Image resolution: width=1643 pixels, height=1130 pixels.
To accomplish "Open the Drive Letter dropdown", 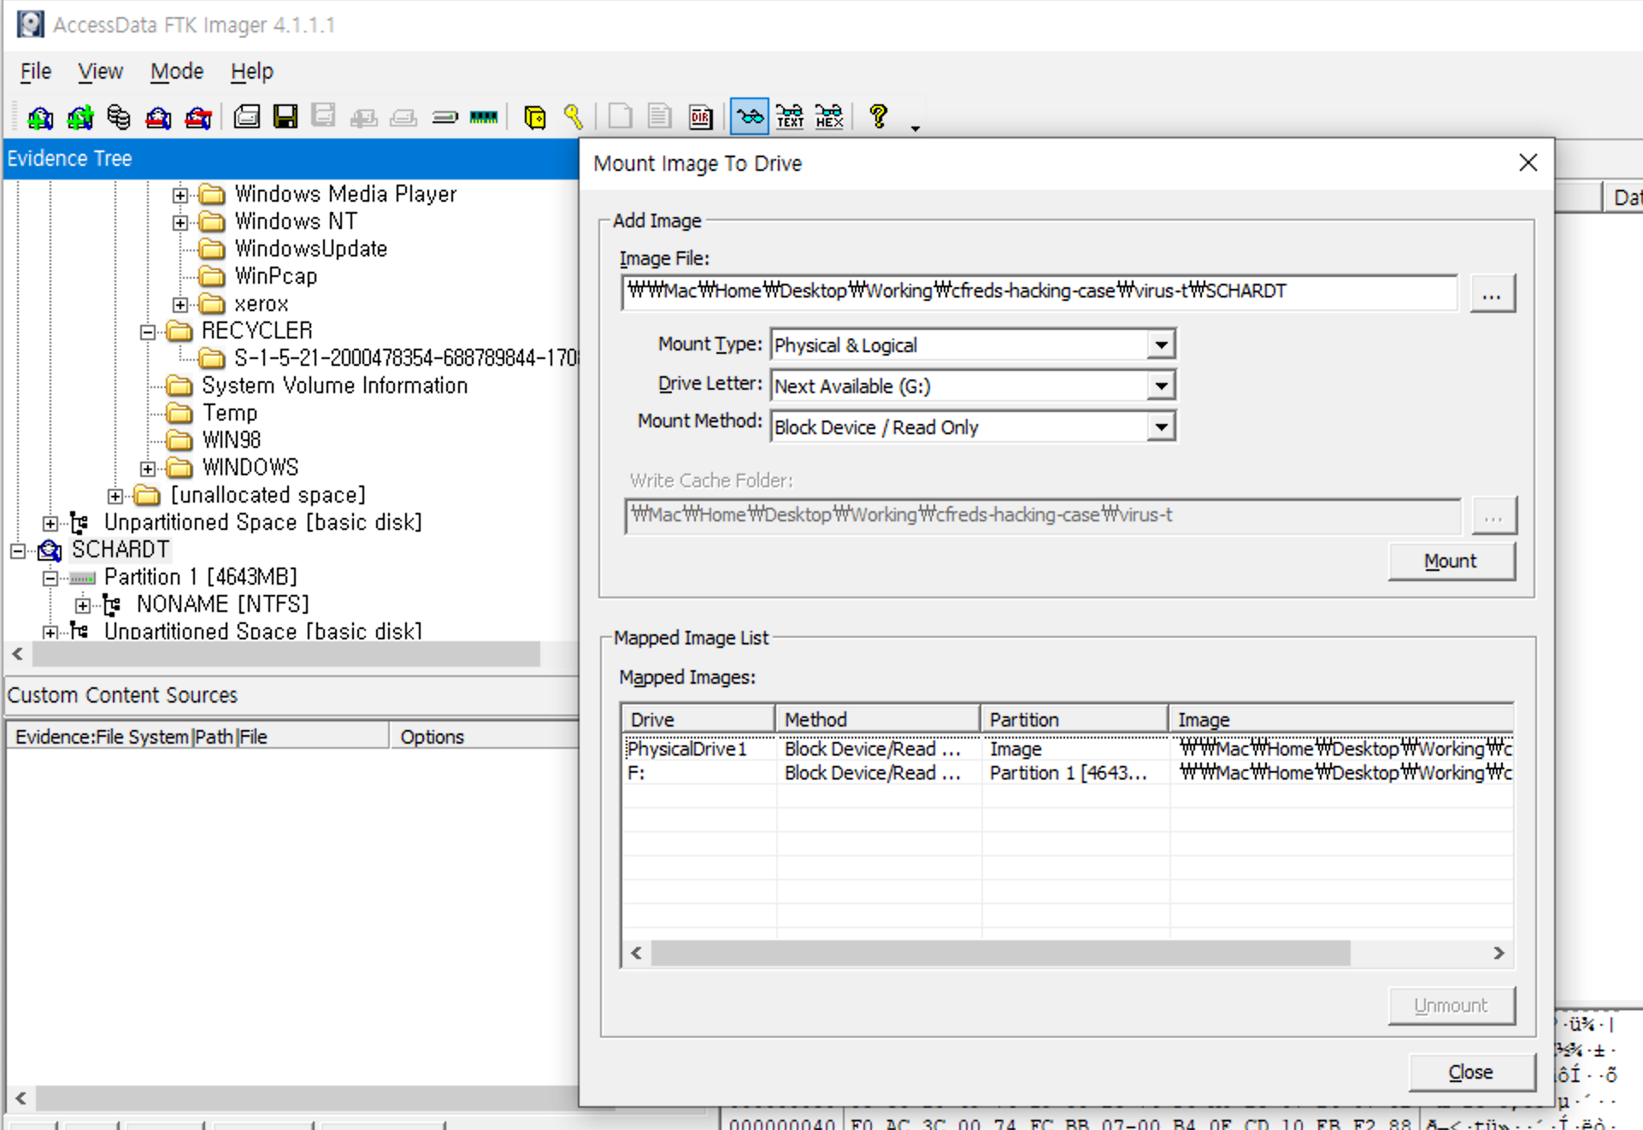I will click(x=1160, y=386).
